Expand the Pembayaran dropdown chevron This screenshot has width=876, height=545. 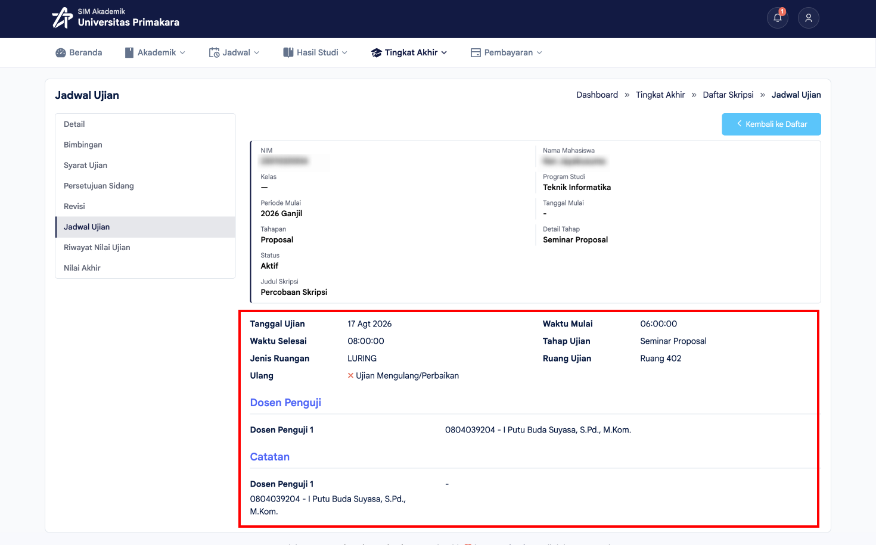click(539, 52)
